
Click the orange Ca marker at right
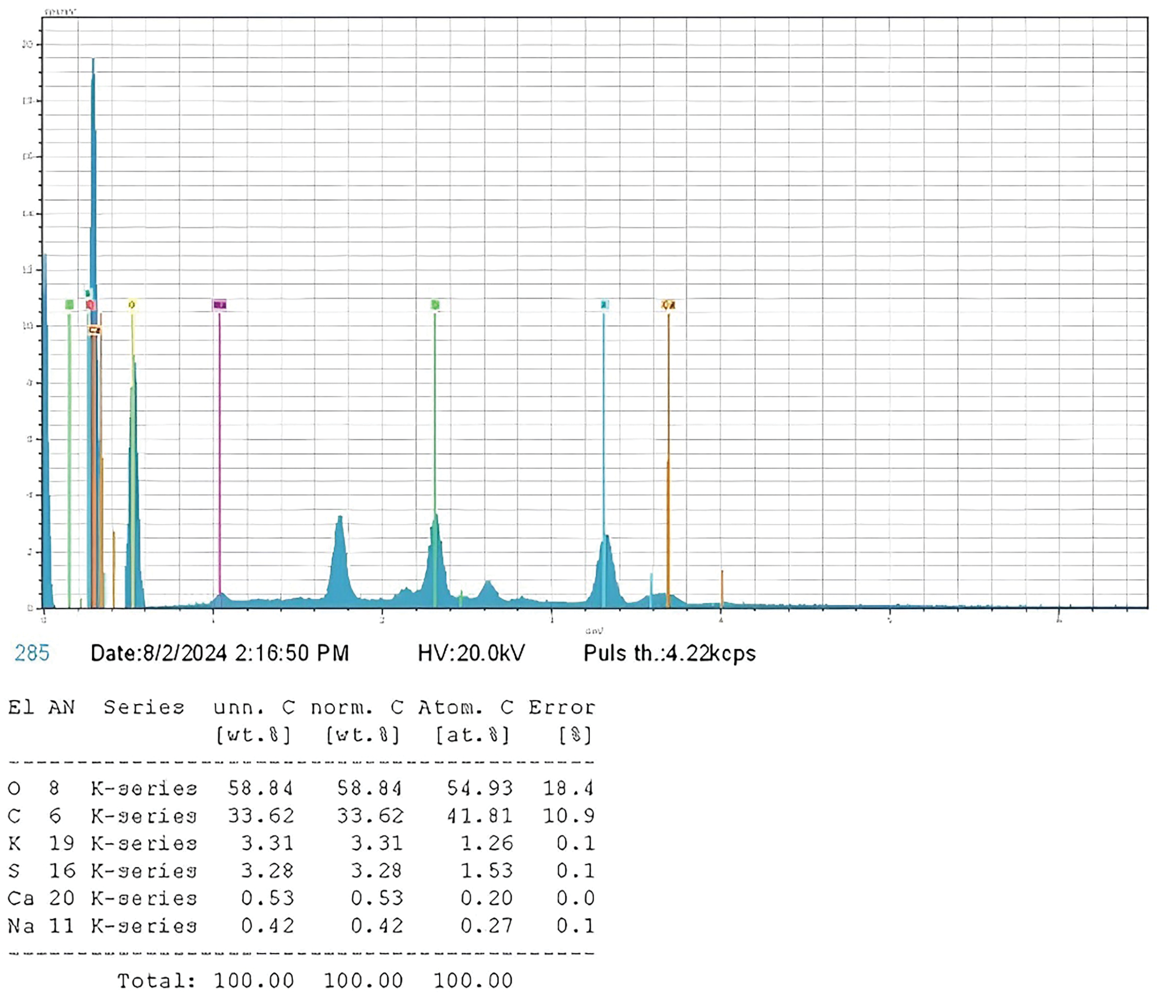click(x=668, y=305)
